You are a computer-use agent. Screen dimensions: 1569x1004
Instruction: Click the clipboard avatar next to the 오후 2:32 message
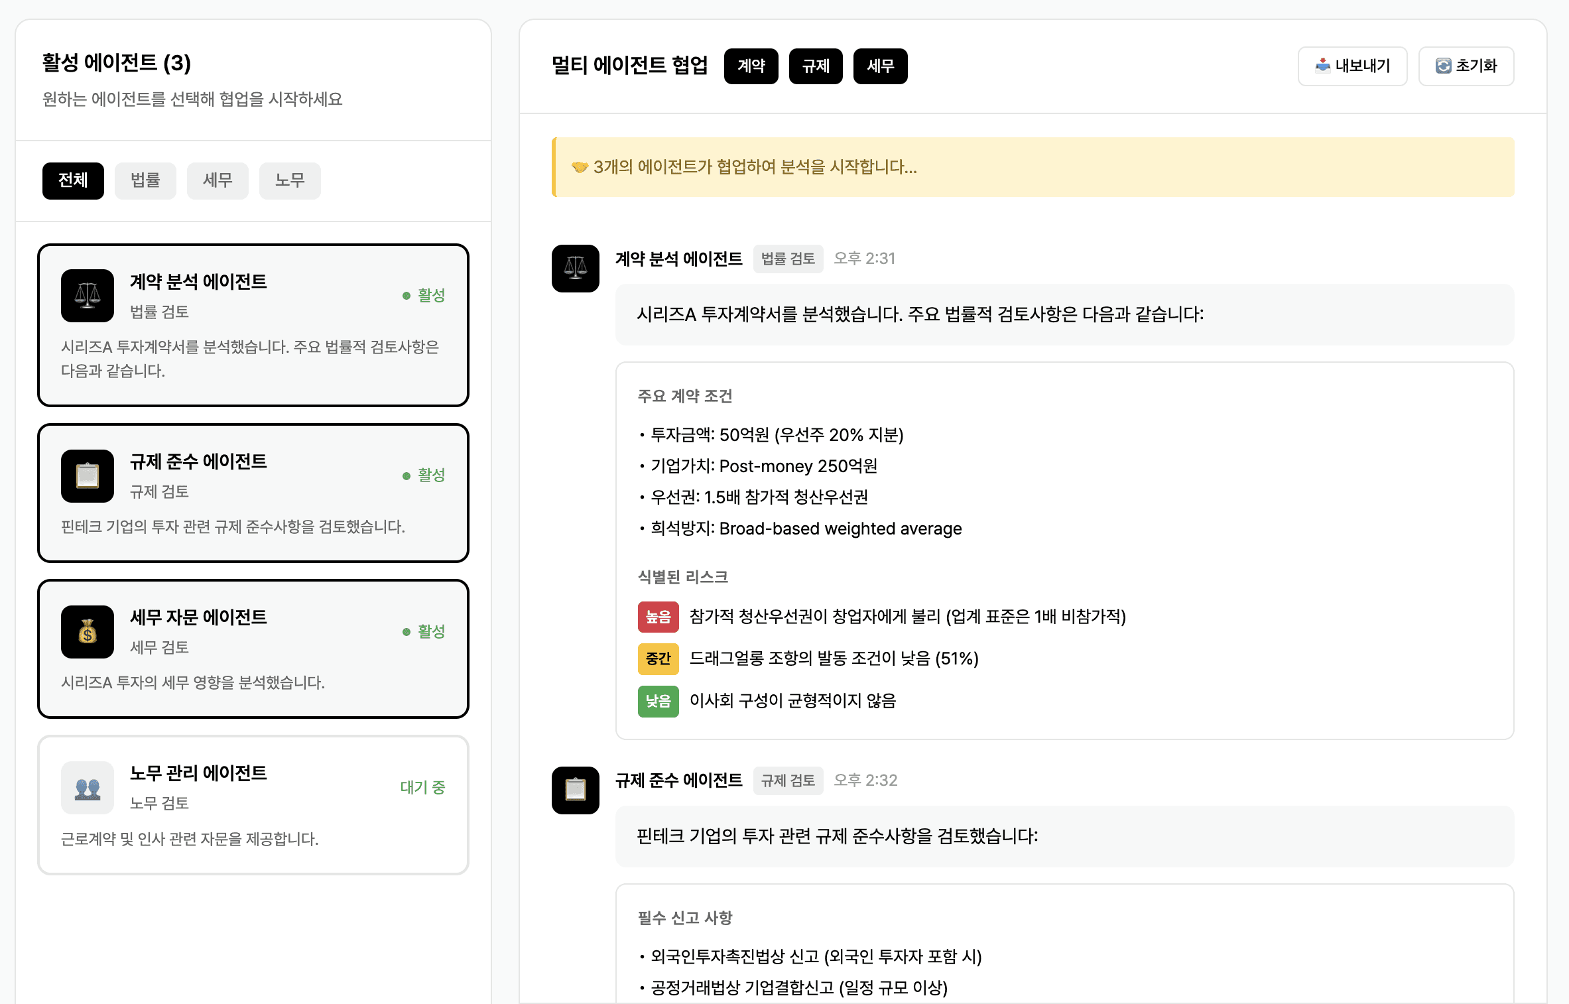tap(575, 790)
